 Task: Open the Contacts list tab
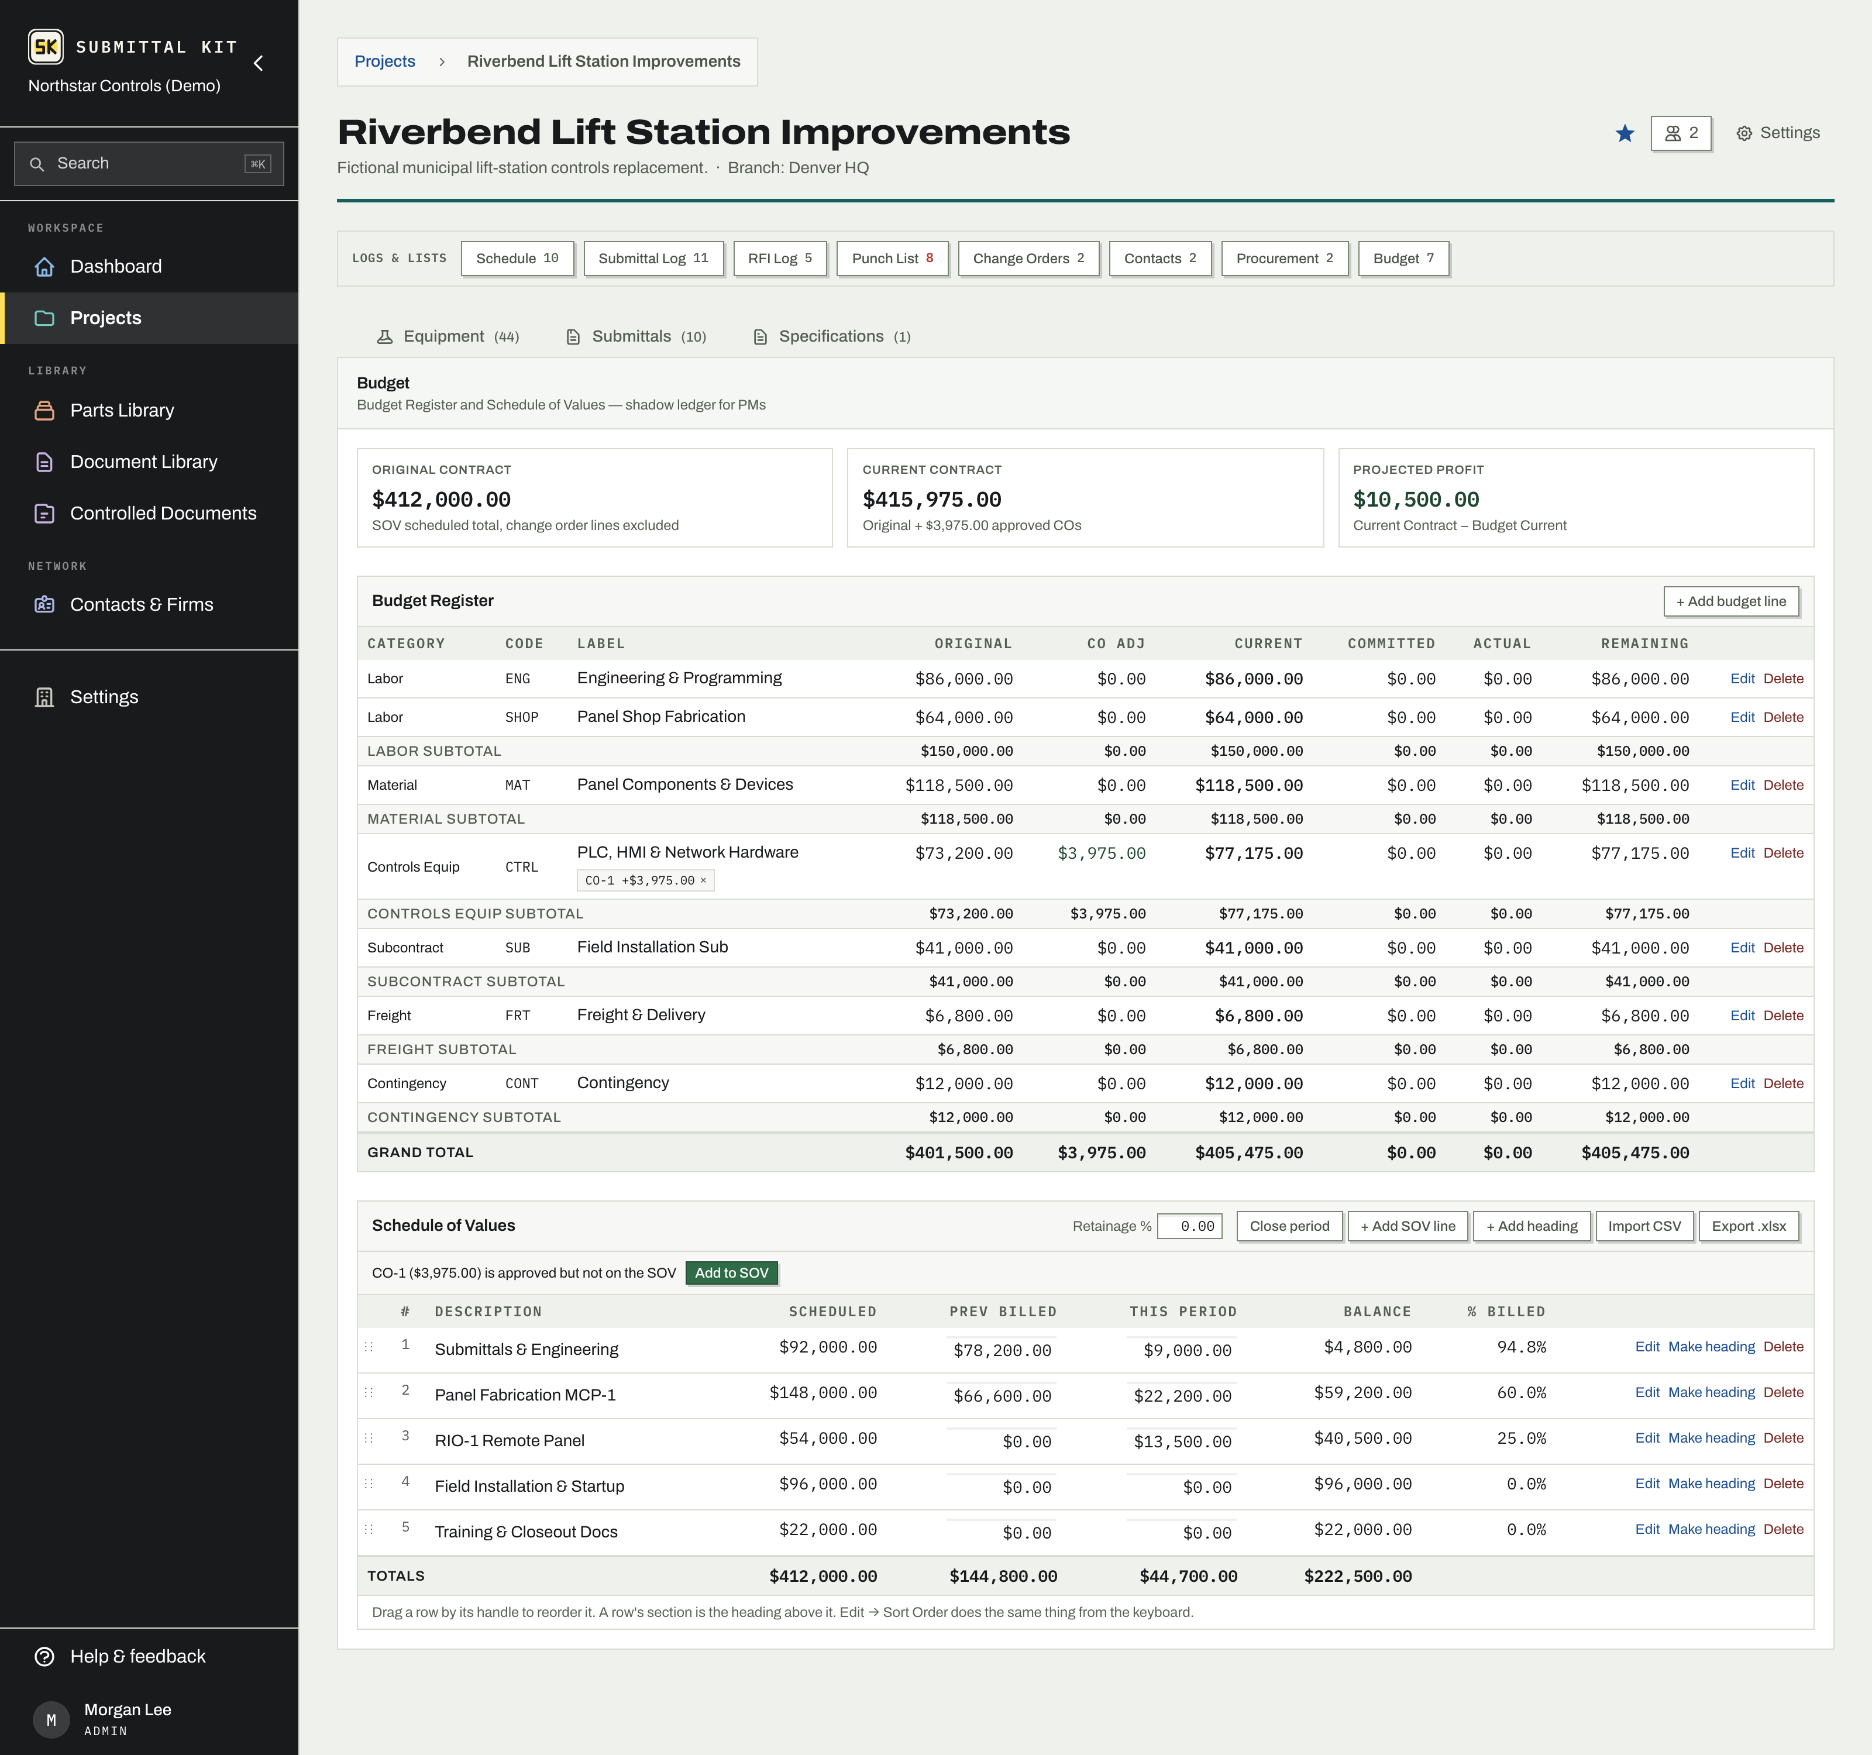coord(1160,258)
